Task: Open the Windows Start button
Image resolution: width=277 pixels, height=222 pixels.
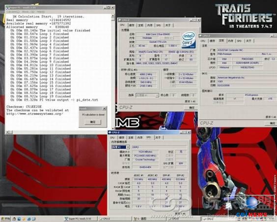Action: 5,219
